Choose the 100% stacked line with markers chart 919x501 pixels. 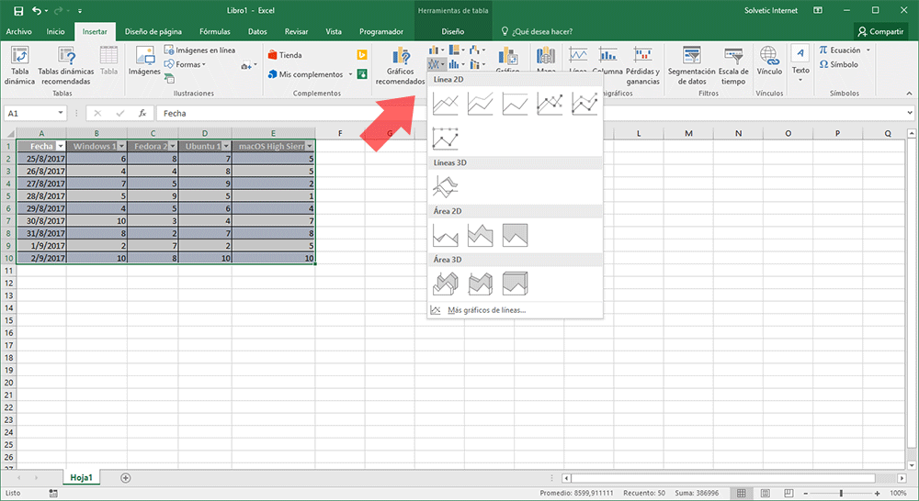(x=446, y=139)
